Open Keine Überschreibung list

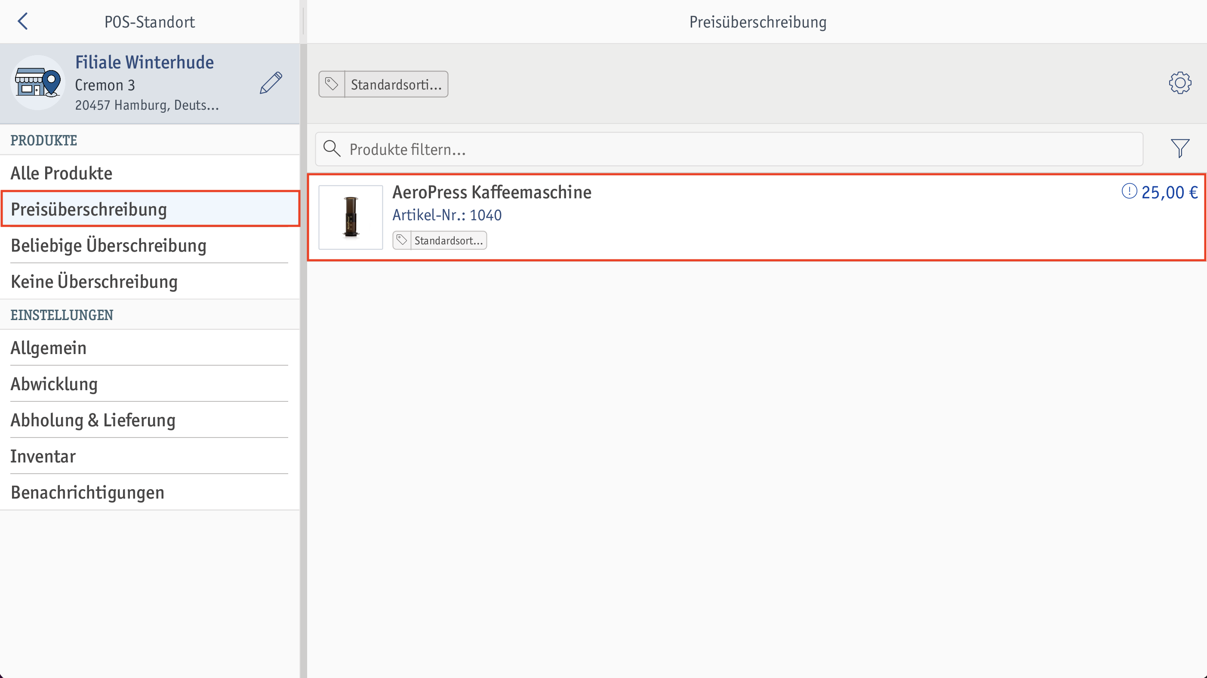(150, 282)
